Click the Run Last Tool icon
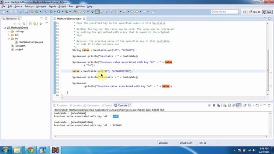 point(66,12)
